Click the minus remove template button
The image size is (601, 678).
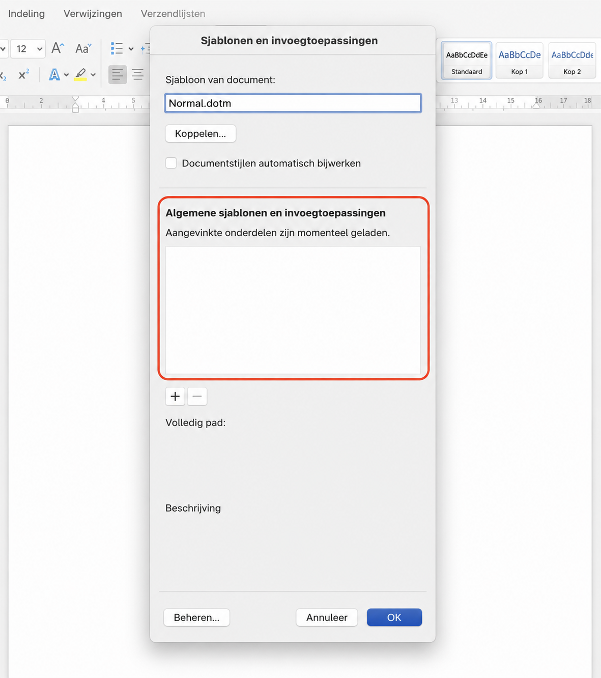point(197,397)
